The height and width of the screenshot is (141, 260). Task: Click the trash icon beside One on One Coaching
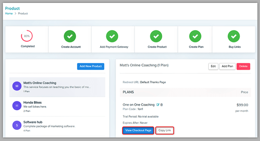click(162, 105)
